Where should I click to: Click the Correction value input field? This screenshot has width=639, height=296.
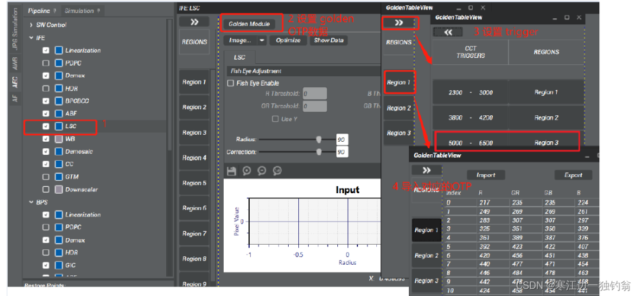click(341, 152)
